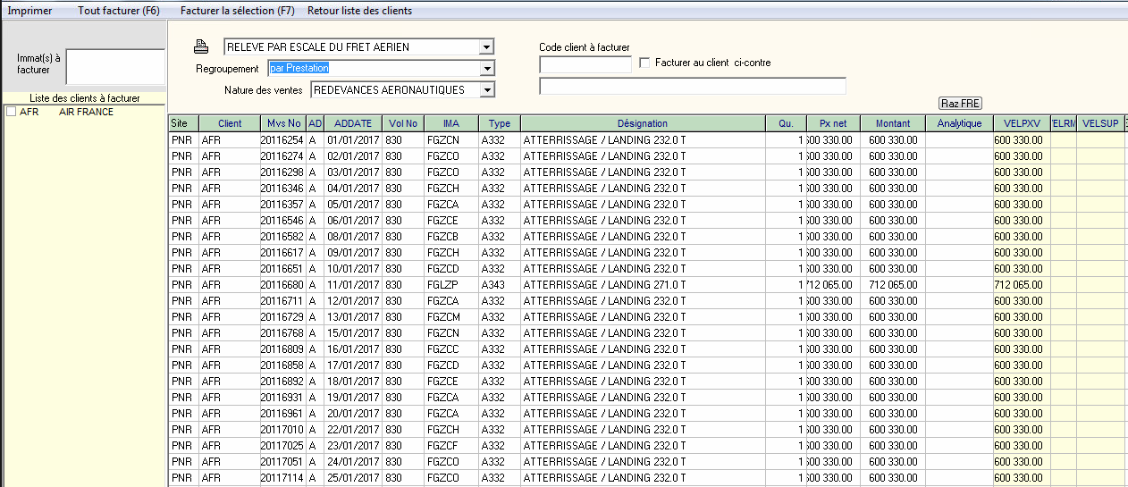Click the 'Code client à facturer' input field

(585, 64)
